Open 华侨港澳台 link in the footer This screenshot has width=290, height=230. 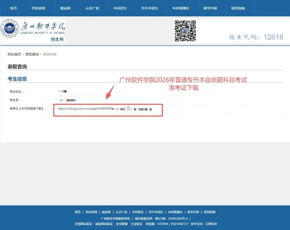[x=175, y=212]
